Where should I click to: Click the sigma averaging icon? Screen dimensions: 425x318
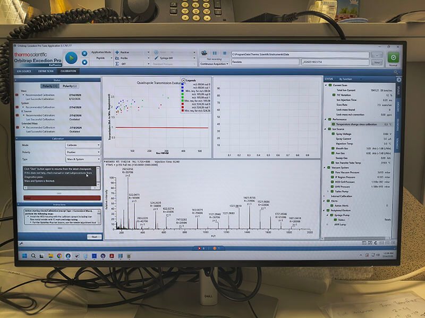click(x=117, y=64)
